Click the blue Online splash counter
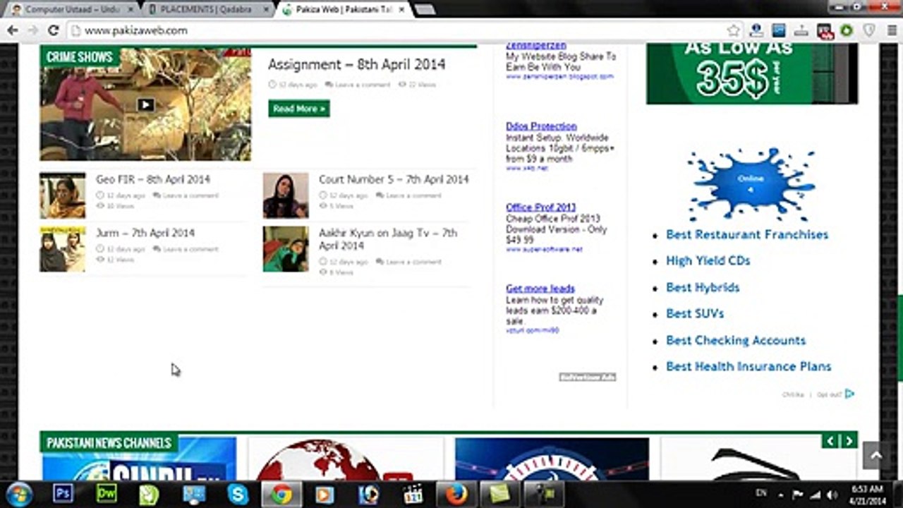 point(751,183)
